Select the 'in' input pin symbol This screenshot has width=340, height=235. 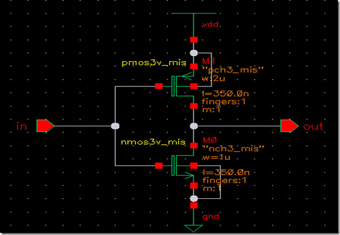[45, 126]
